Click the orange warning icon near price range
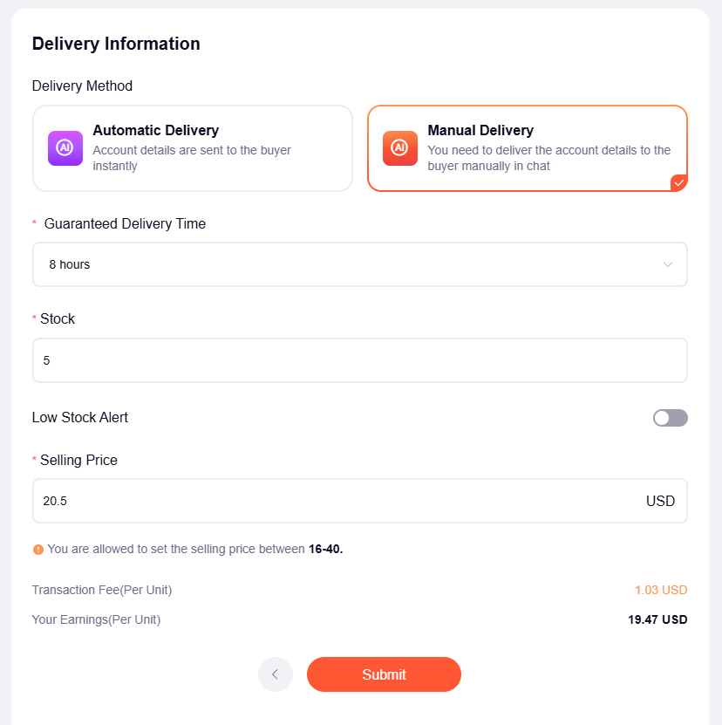The height and width of the screenshot is (725, 722). 37,550
